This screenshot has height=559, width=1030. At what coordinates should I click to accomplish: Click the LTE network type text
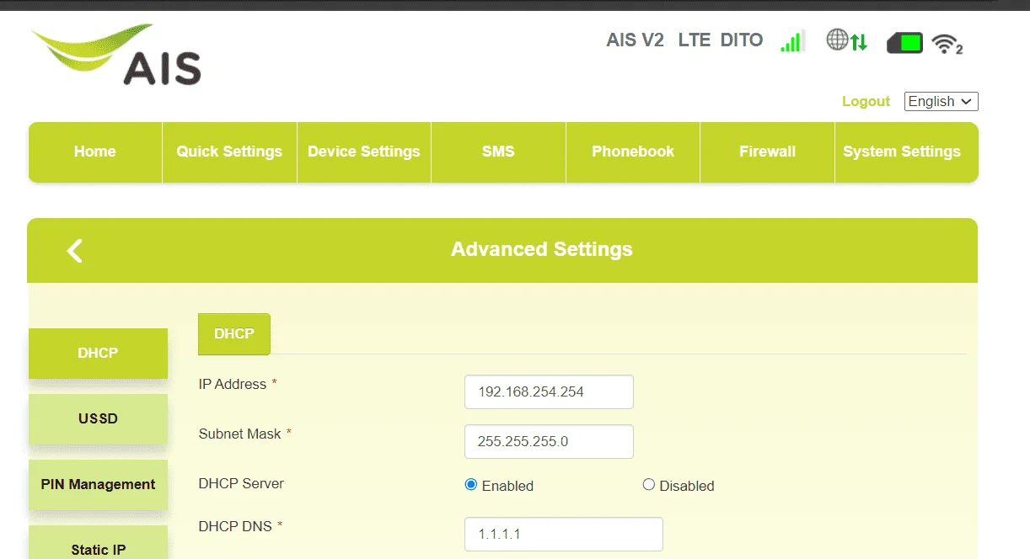click(695, 40)
